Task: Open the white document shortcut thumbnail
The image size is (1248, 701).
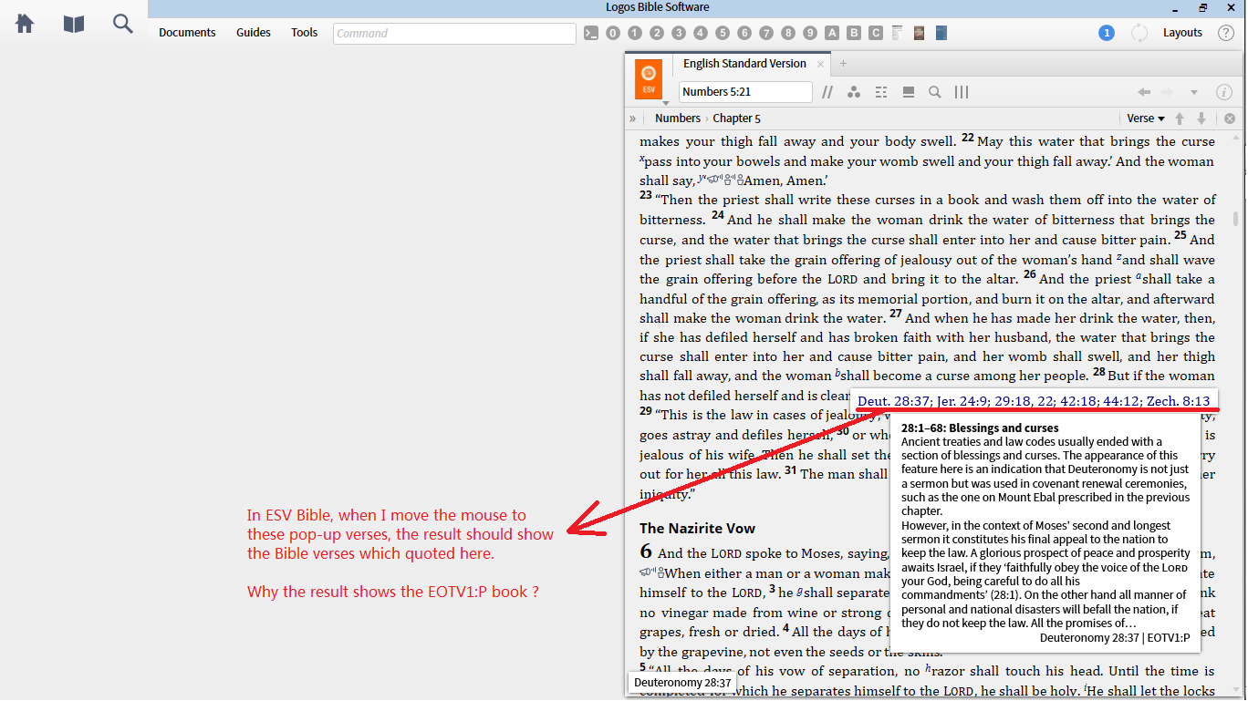Action: pyautogui.click(x=898, y=33)
